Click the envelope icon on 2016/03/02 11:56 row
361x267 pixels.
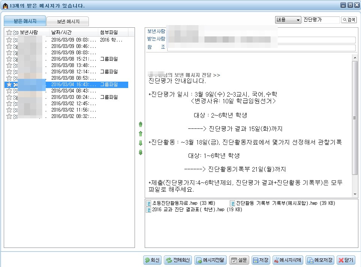pos(15,110)
